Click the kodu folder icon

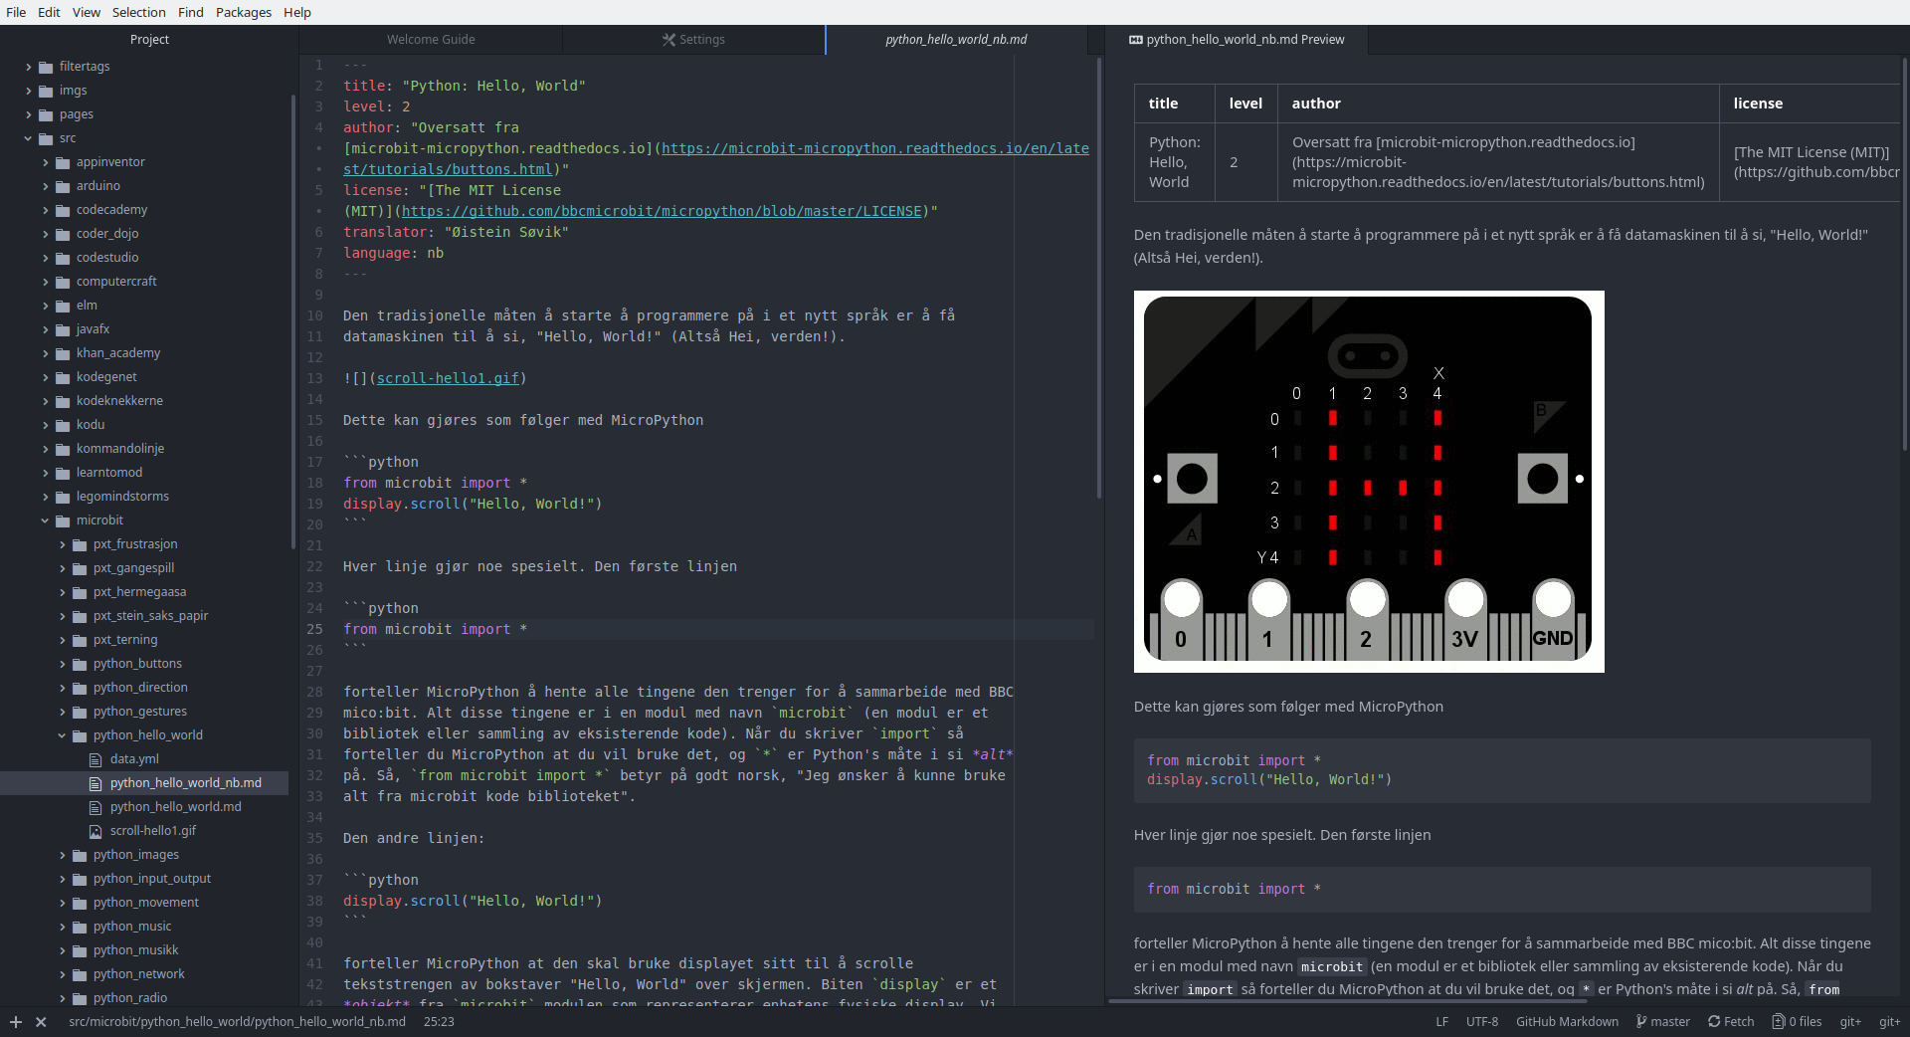[63, 425]
